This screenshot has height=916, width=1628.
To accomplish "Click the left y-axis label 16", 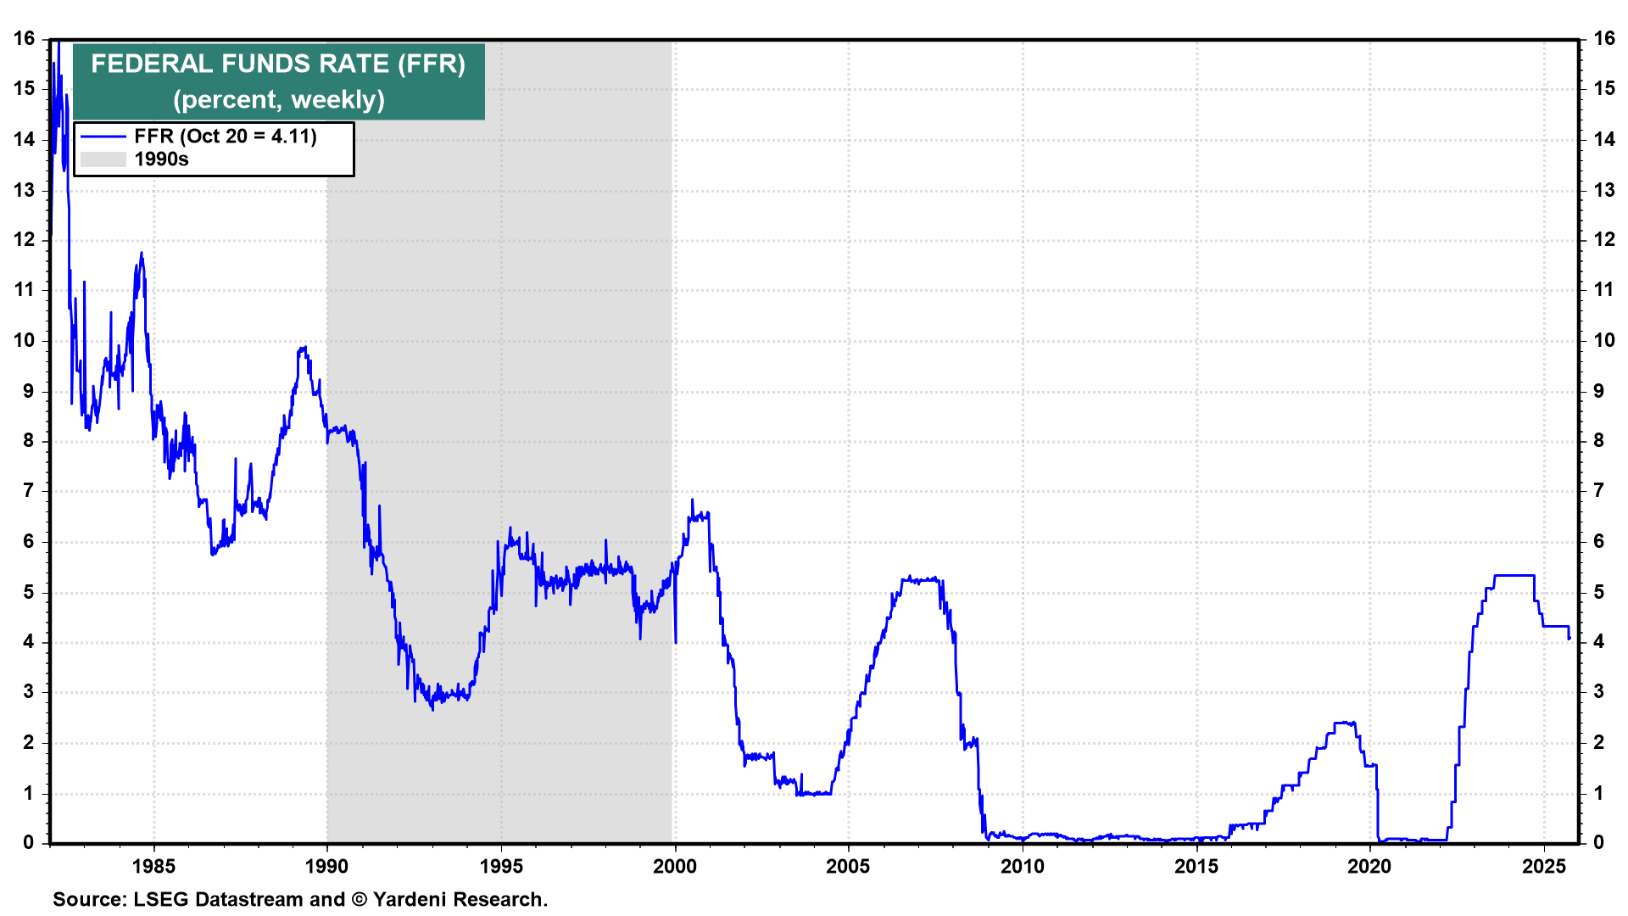I will (25, 38).
